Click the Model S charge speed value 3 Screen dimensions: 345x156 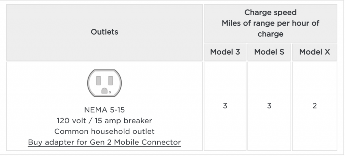269,106
